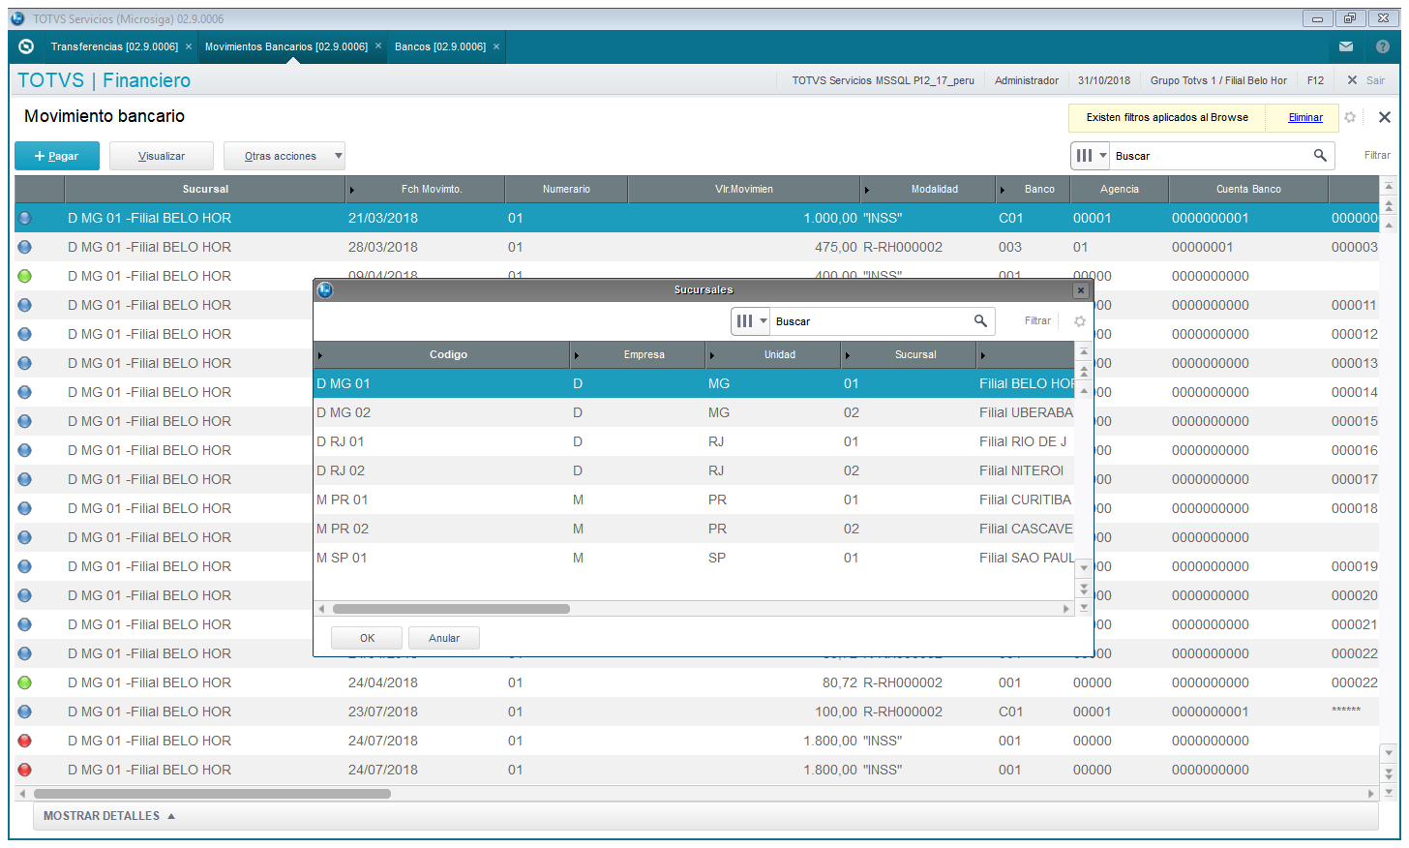This screenshot has width=1409, height=848.
Task: Open the gear settings beside the Eliminar notice
Action: pos(1350,117)
